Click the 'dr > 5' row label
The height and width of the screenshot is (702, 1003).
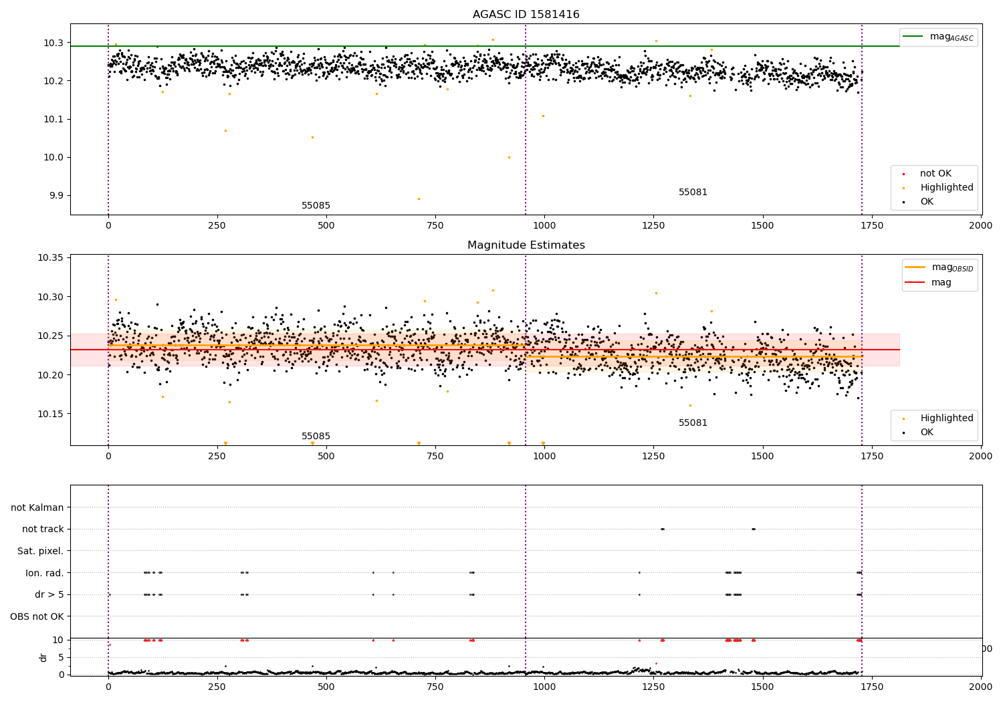49,595
